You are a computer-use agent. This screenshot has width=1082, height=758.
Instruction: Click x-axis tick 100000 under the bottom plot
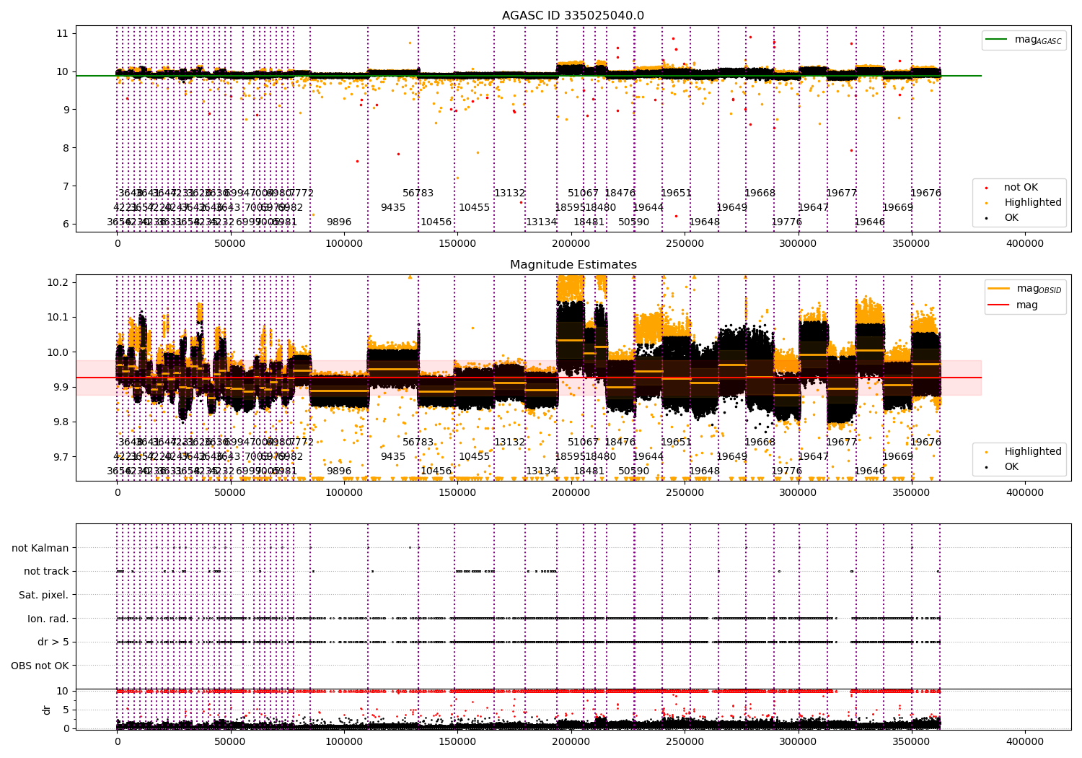[x=344, y=741]
